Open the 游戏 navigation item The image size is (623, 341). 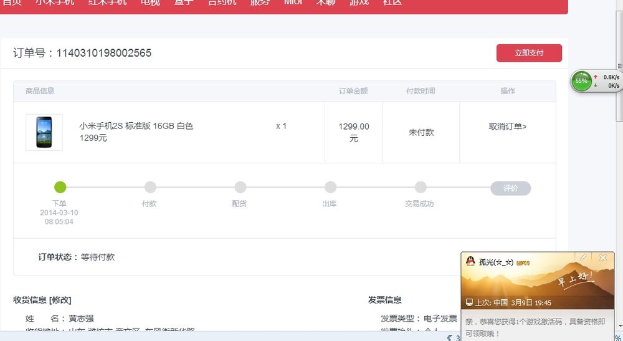[x=359, y=2]
